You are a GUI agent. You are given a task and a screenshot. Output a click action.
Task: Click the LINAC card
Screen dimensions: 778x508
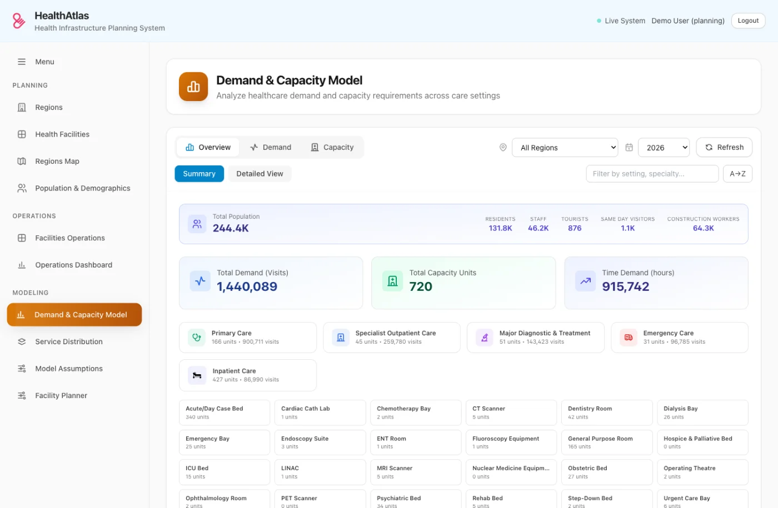click(320, 472)
